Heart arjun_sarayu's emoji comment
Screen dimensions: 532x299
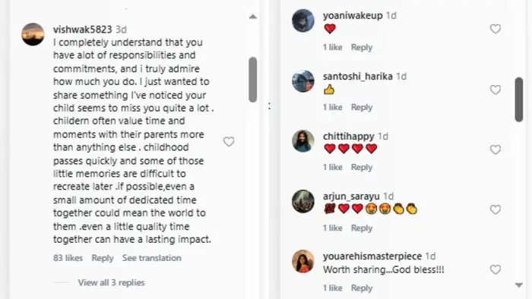(496, 209)
